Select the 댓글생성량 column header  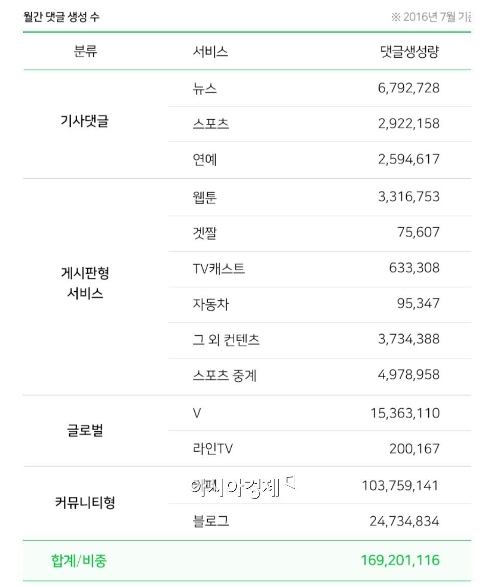pyautogui.click(x=409, y=52)
